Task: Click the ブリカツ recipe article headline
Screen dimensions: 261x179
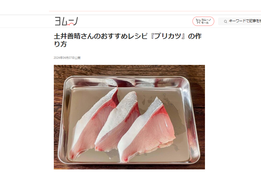Action: pyautogui.click(x=128, y=40)
